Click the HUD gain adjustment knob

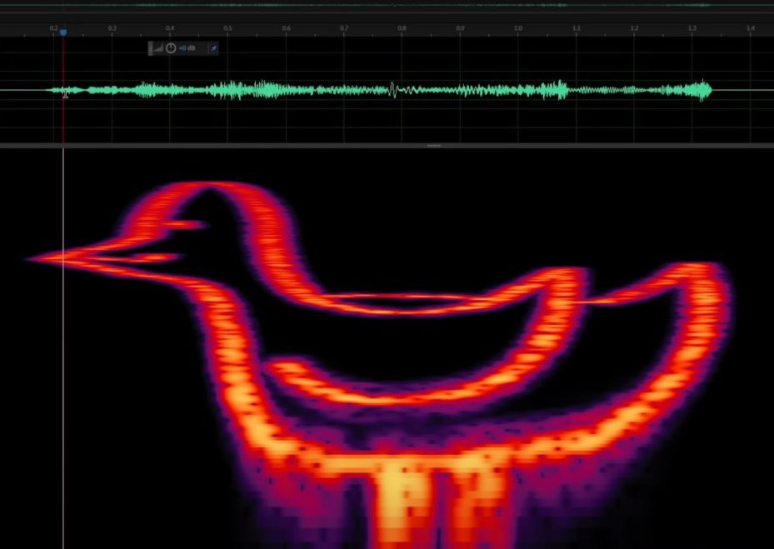pos(171,47)
